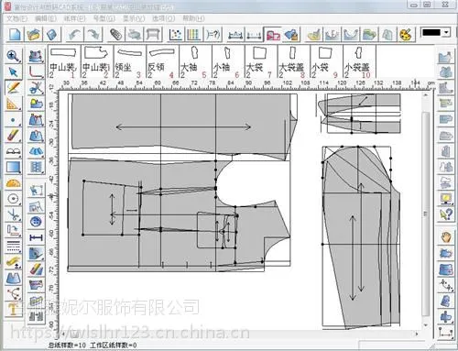Select the corner line tool
This screenshot has width=458, height=351.
(x=36, y=72)
